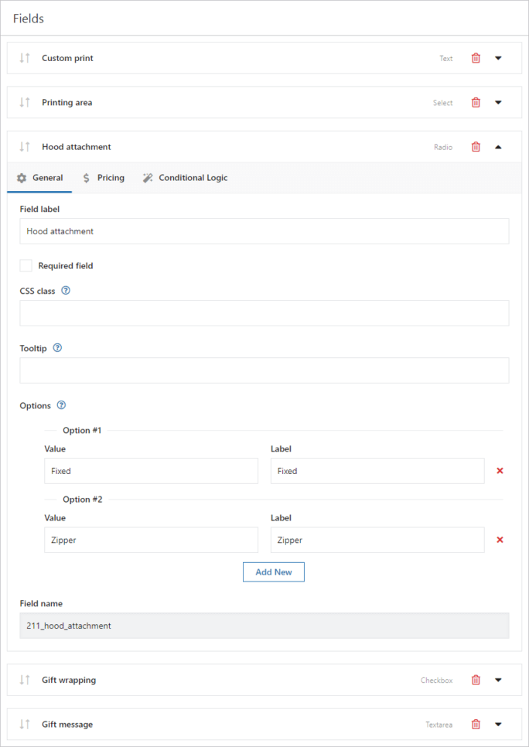529x747 pixels.
Task: Collapse the Hood attachment field
Action: point(499,146)
